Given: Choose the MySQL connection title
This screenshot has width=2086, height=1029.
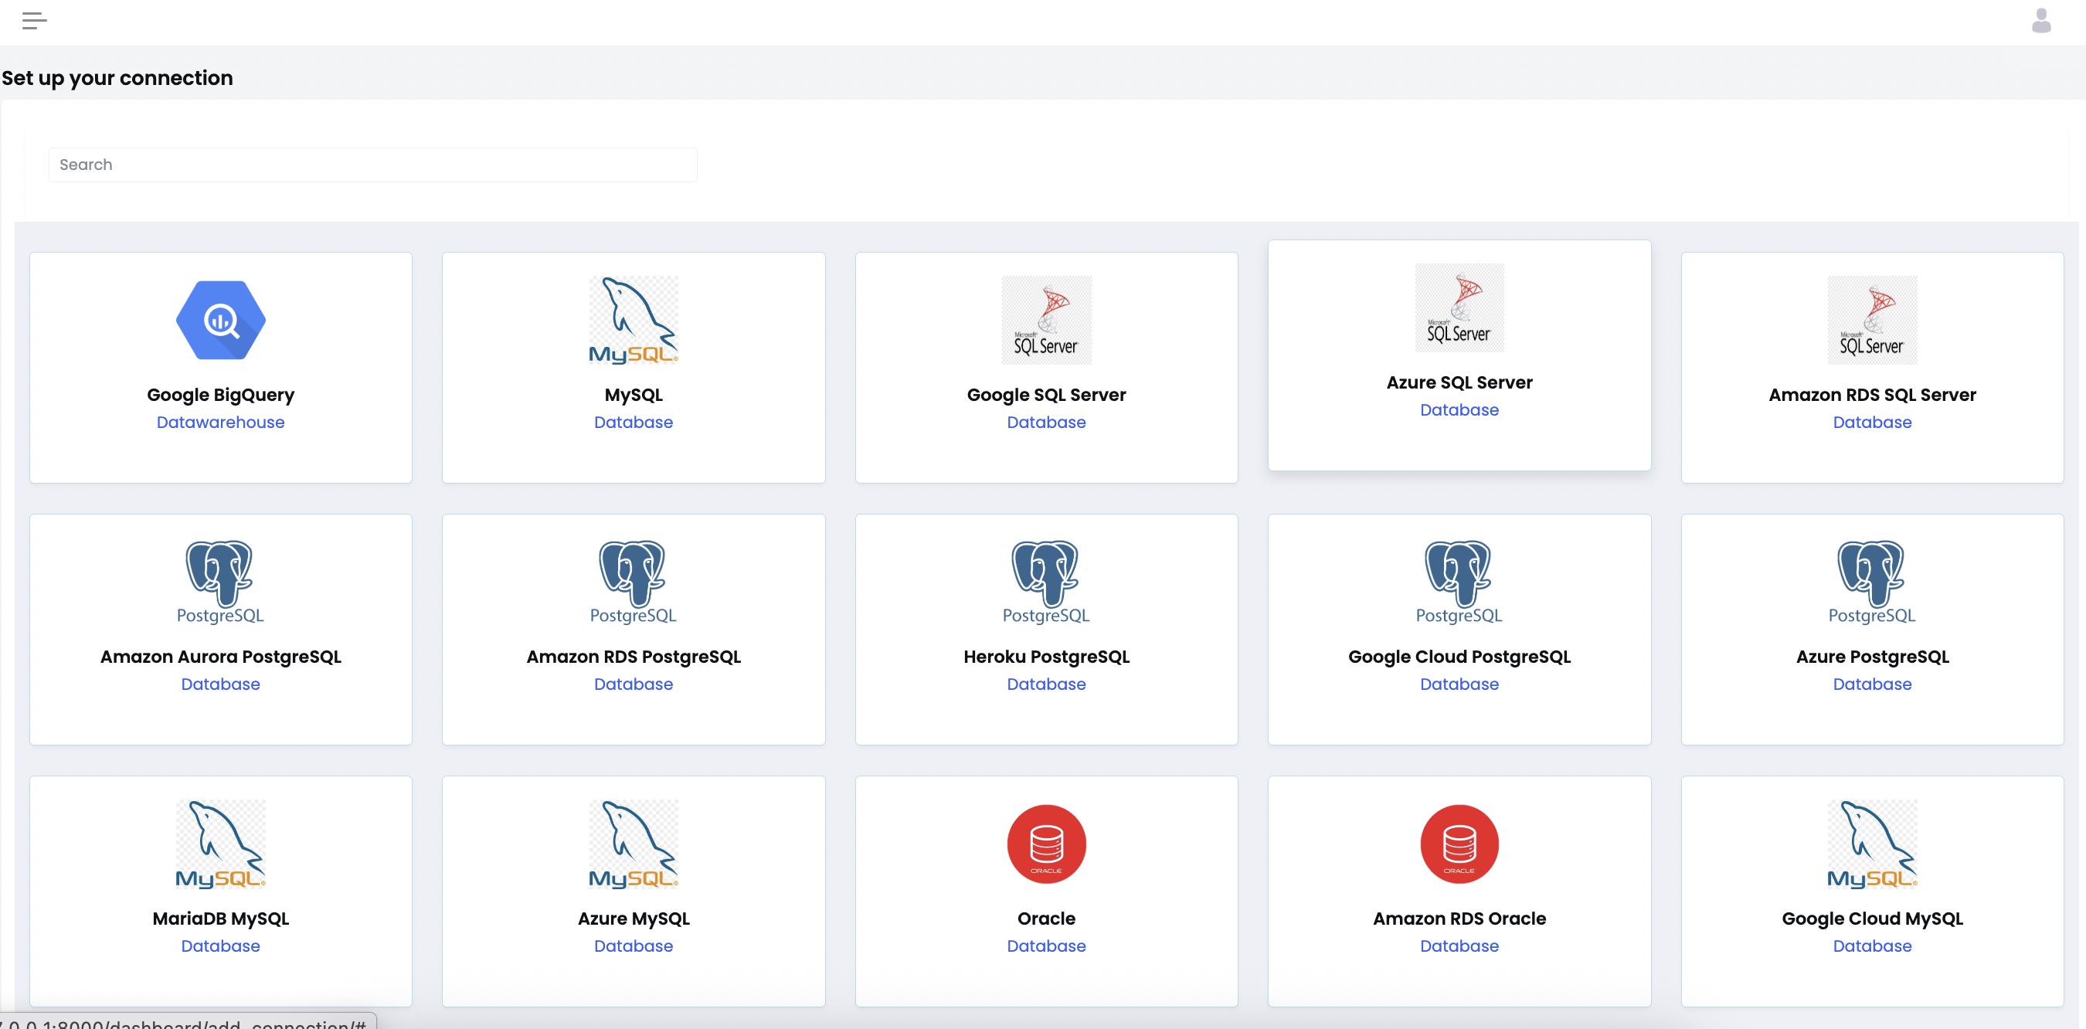Looking at the screenshot, I should (x=634, y=395).
